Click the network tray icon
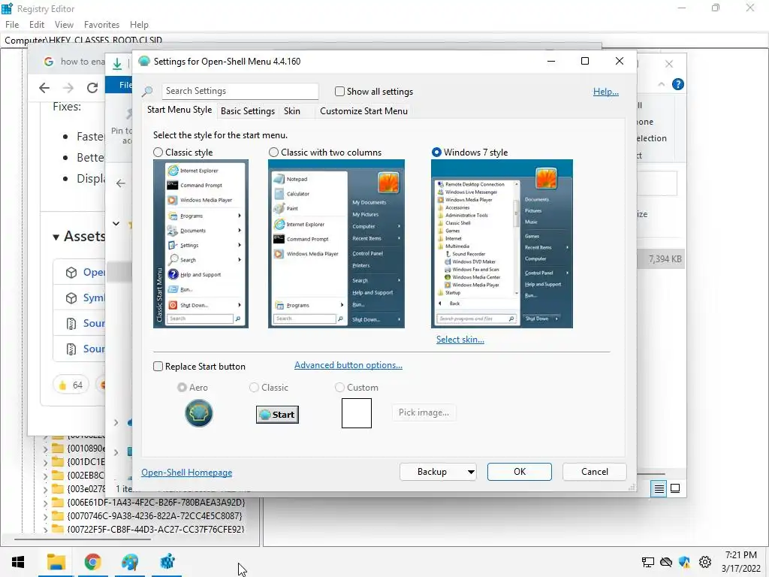 point(647,562)
